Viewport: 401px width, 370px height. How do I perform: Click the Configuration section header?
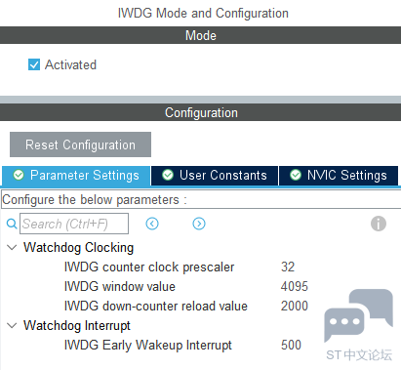click(x=200, y=112)
